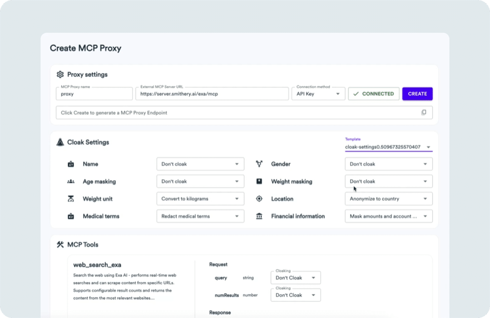Open the Location dropdown
The height and width of the screenshot is (318, 490).
[x=389, y=199]
